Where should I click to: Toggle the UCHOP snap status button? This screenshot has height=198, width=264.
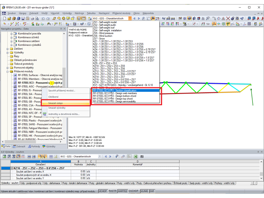coord(103,191)
